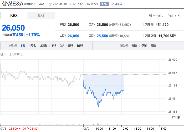This screenshot has width=184, height=132.
Task: Show the 일봉 candlestick chart
Action: pyautogui.click(x=135, y=46)
